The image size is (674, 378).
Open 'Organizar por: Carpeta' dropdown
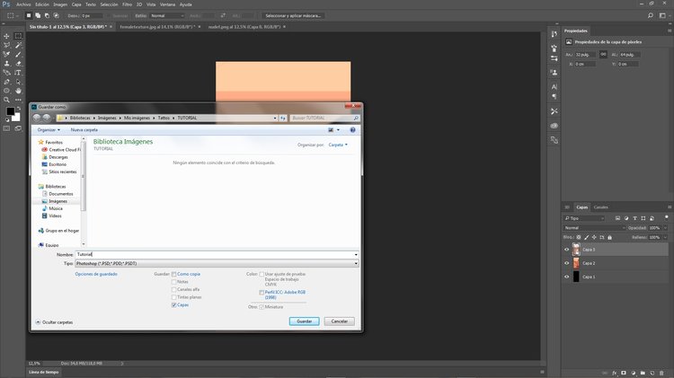coord(338,145)
